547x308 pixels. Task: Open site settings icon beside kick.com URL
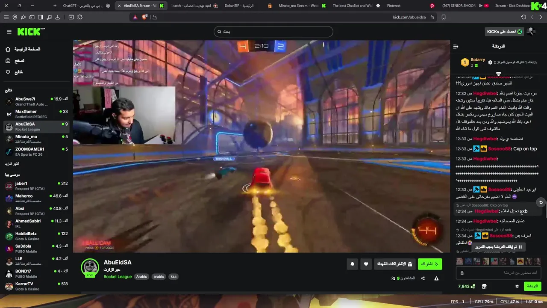click(432, 17)
